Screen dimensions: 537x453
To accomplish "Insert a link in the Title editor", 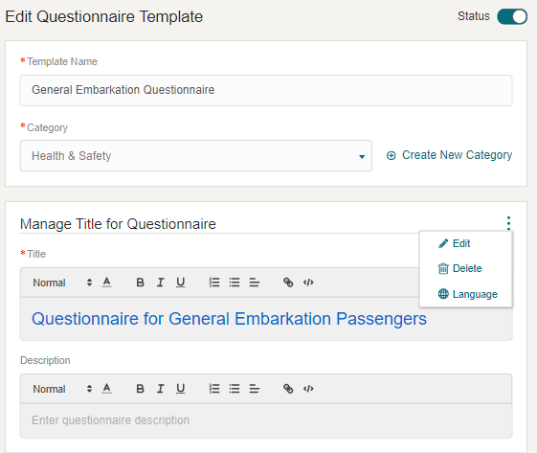I will (288, 283).
